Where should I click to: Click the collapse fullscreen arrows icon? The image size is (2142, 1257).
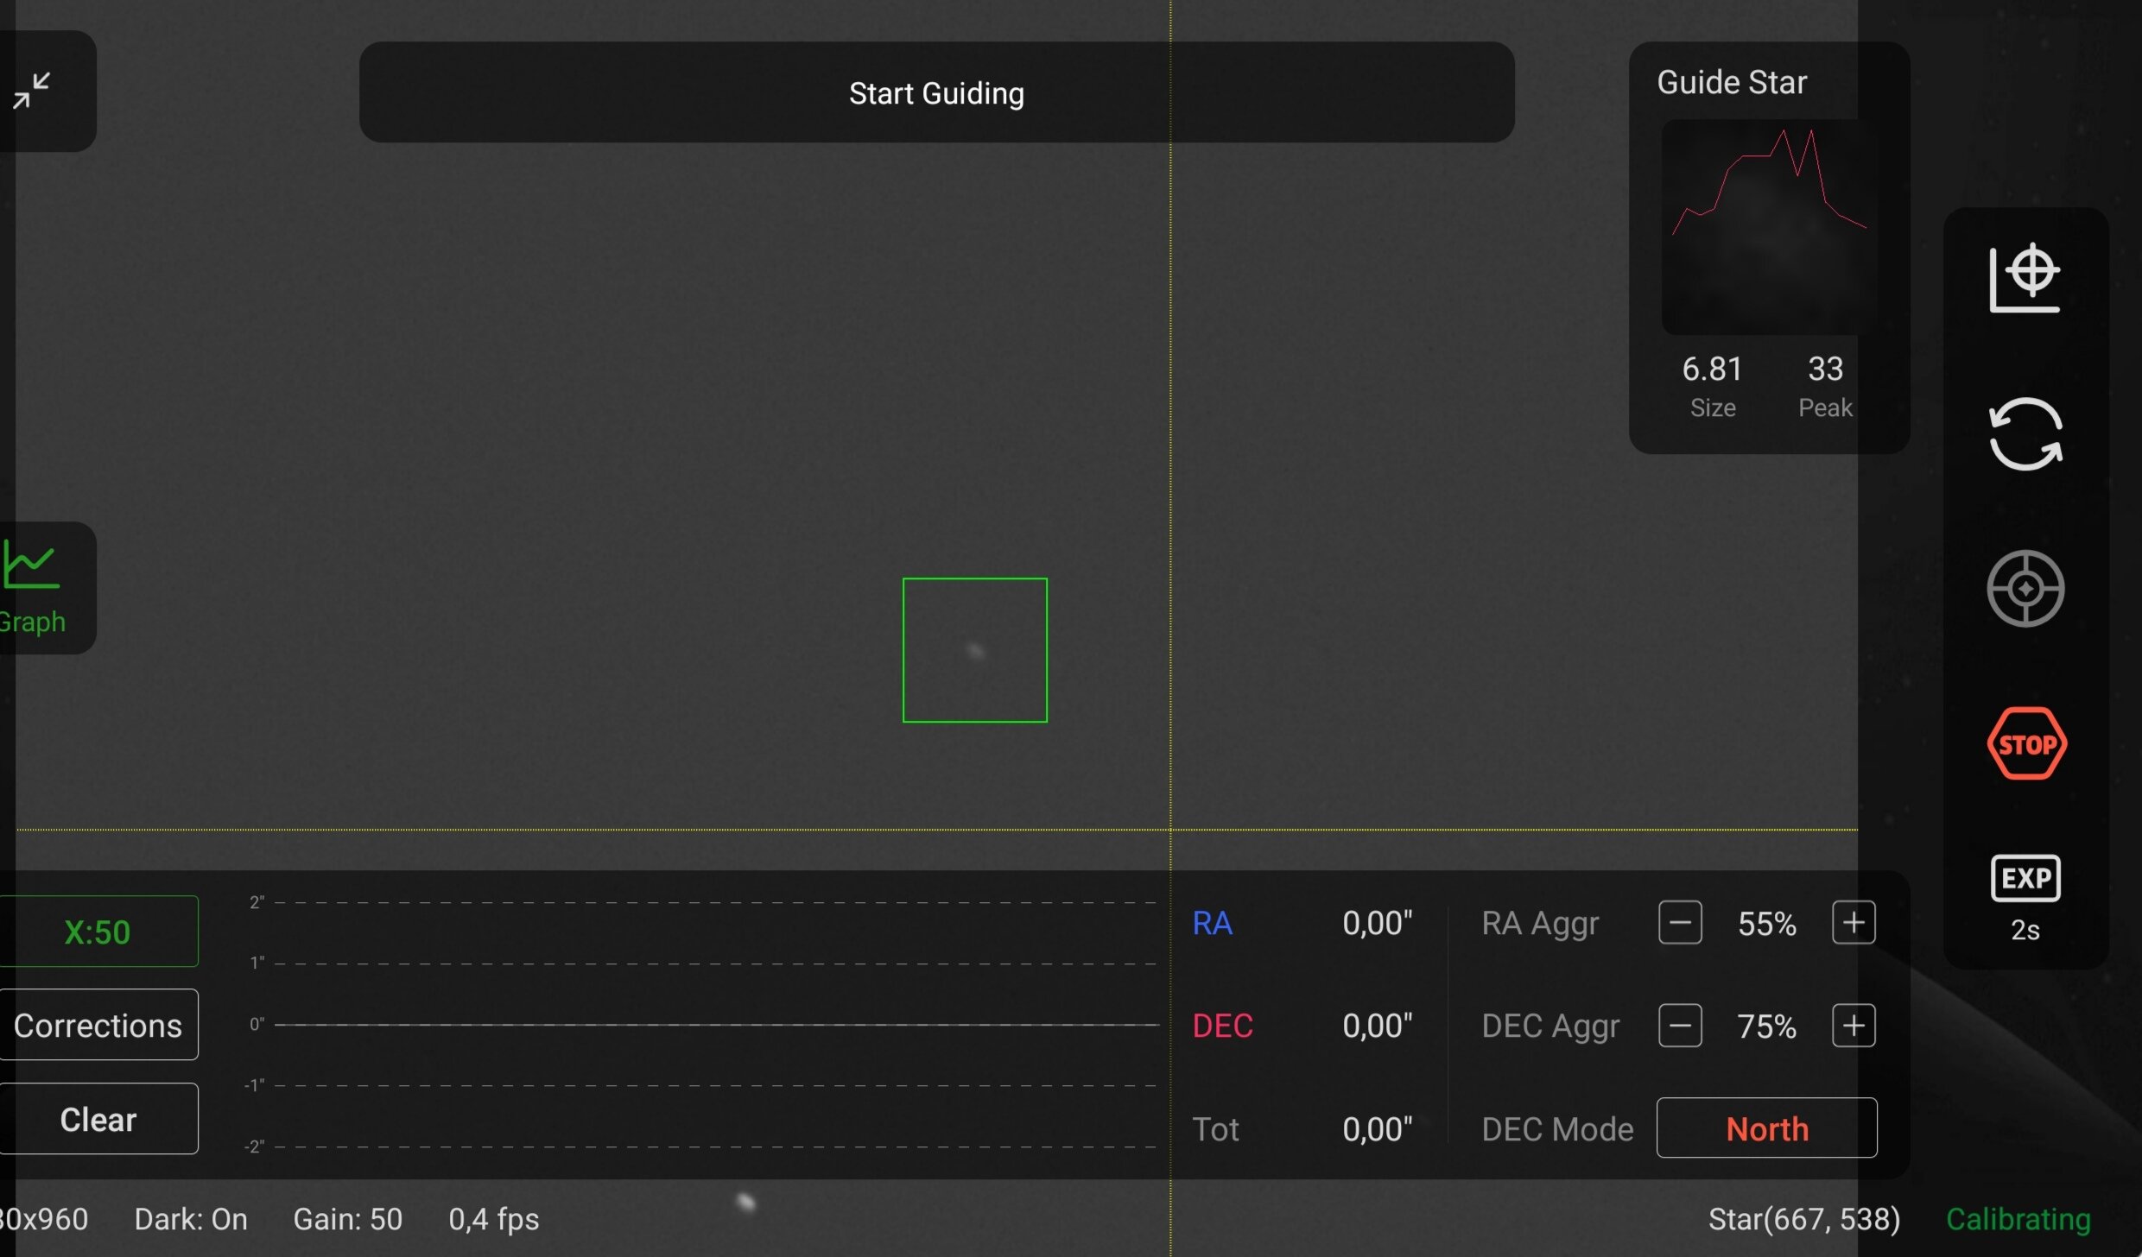pos(33,91)
